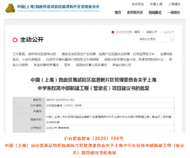This screenshot has width=190, height=158.
Task: Open the 走进新片区 navigation item
Action: (x=135, y=12)
